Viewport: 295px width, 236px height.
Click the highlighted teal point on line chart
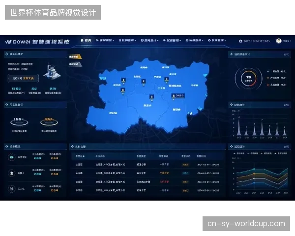click(x=254, y=169)
